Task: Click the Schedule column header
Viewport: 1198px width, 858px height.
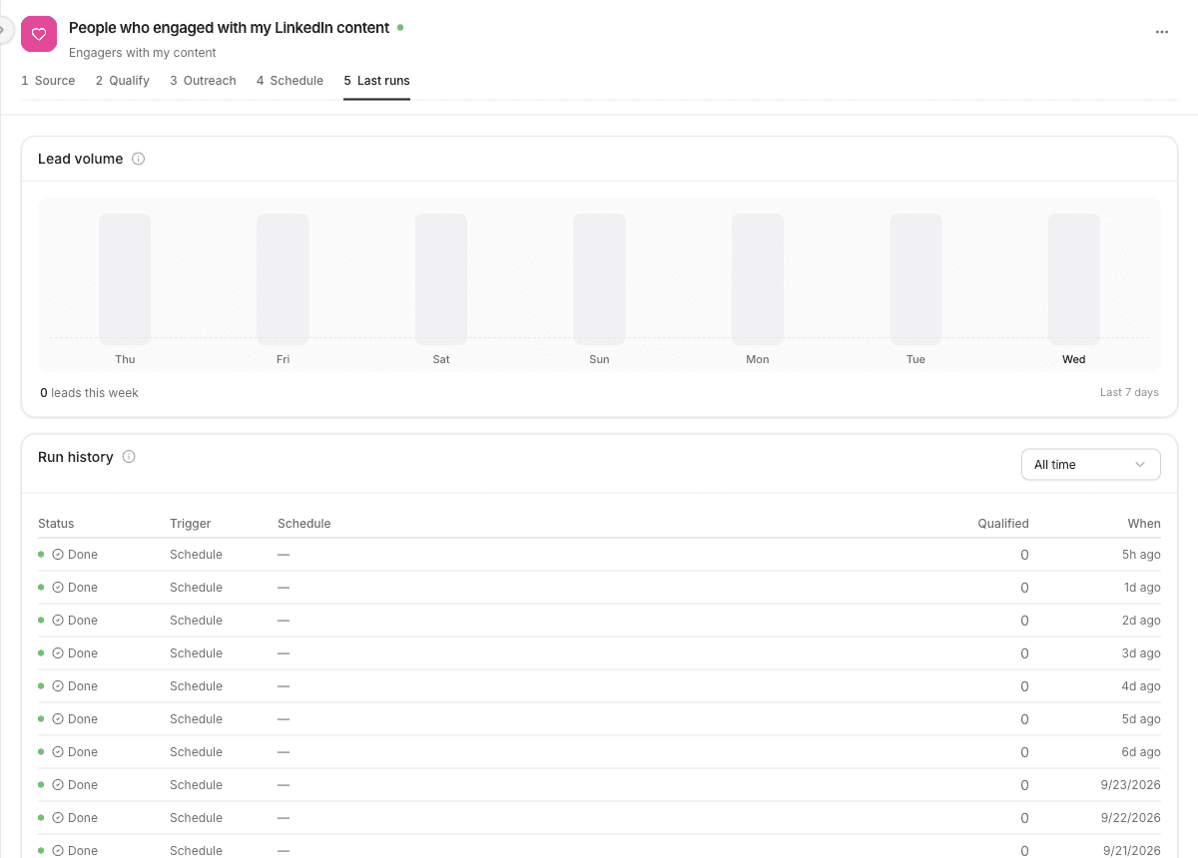Action: click(x=304, y=524)
